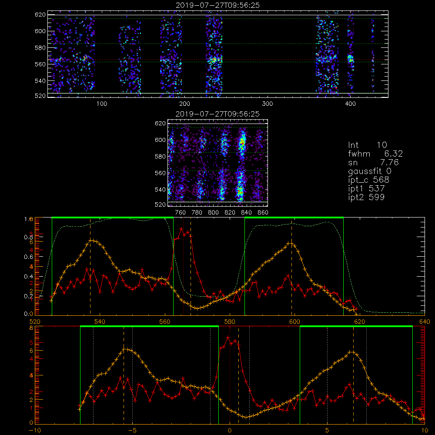The width and height of the screenshot is (435, 435).
Task: Click the 'ipt2 599' parameter text
Action: [366, 197]
